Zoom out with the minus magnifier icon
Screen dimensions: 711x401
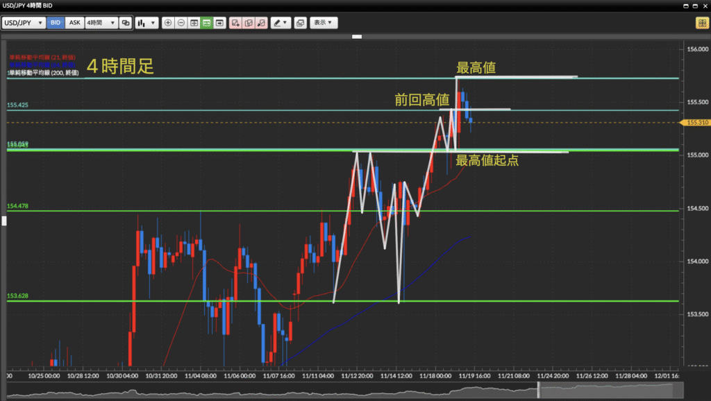[181, 23]
